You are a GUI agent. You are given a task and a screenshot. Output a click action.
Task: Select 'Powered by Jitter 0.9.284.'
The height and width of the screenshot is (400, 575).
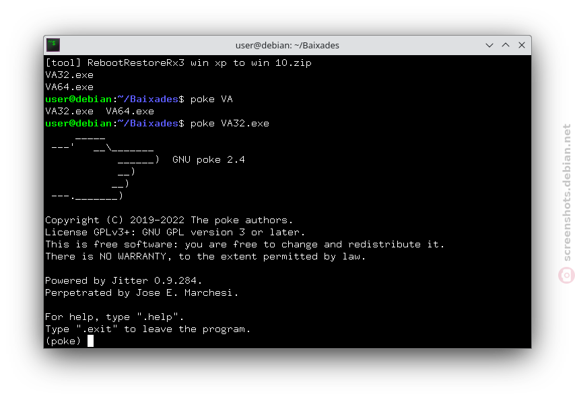124,280
